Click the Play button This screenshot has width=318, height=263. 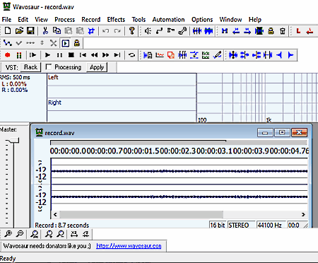[x=47, y=55]
